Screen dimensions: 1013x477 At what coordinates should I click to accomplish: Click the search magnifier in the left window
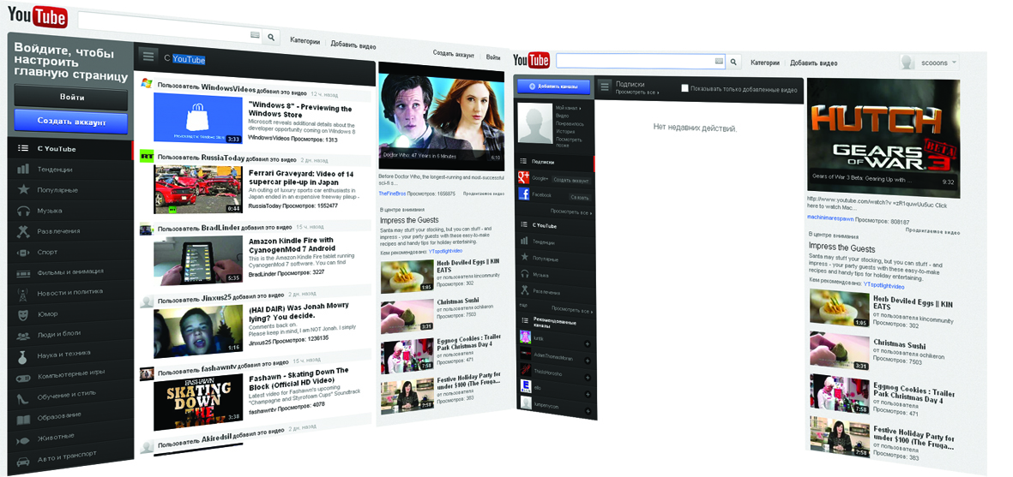(x=272, y=38)
